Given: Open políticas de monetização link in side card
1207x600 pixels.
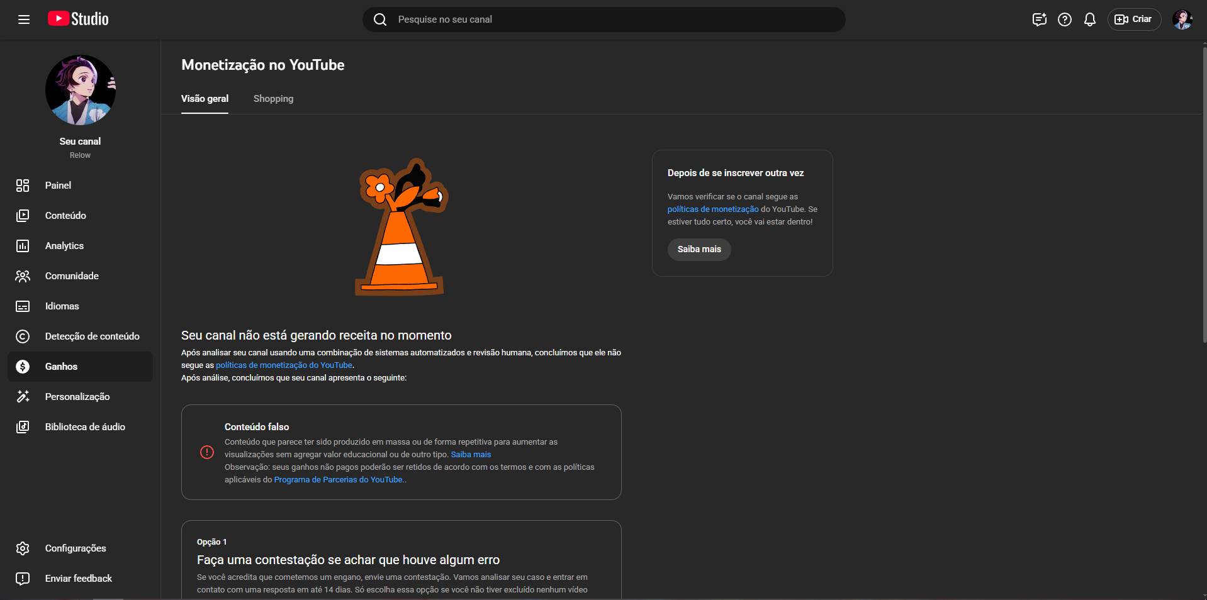Looking at the screenshot, I should coord(713,209).
